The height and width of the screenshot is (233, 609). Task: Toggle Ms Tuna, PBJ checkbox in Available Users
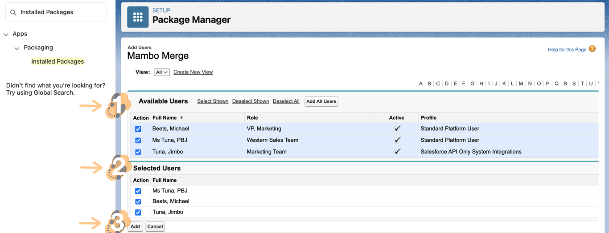tap(138, 141)
